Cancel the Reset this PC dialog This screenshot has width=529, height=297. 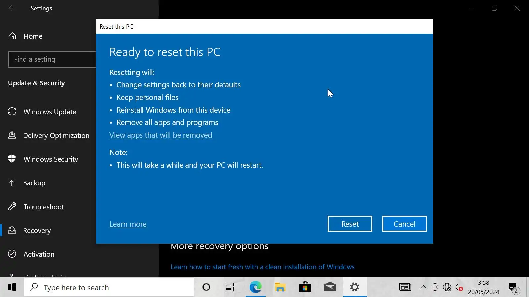coord(404,224)
